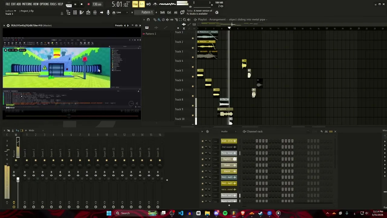Select previous preset arrow
The image size is (387, 218).
pos(125,25)
